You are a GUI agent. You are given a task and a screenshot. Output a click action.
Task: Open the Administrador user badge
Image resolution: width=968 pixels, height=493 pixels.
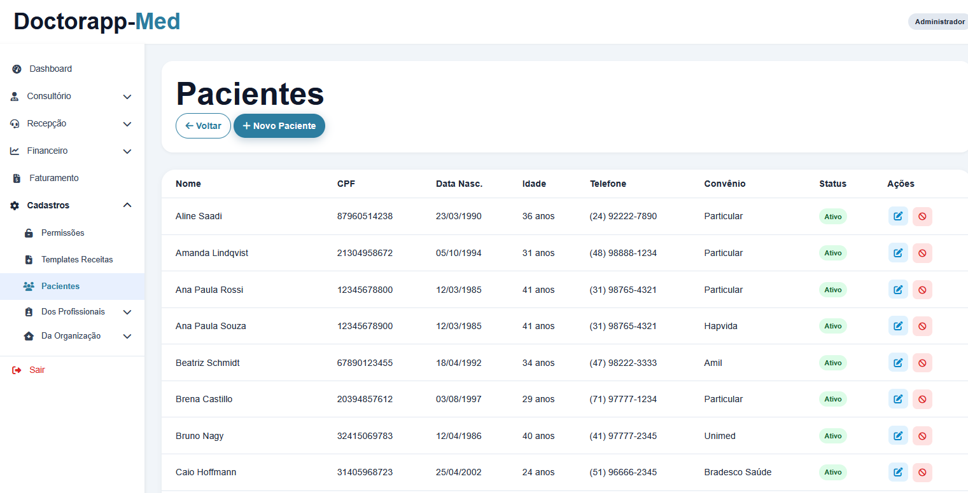(x=939, y=22)
